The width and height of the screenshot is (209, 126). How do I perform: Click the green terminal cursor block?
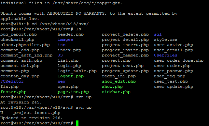click(x=77, y=123)
